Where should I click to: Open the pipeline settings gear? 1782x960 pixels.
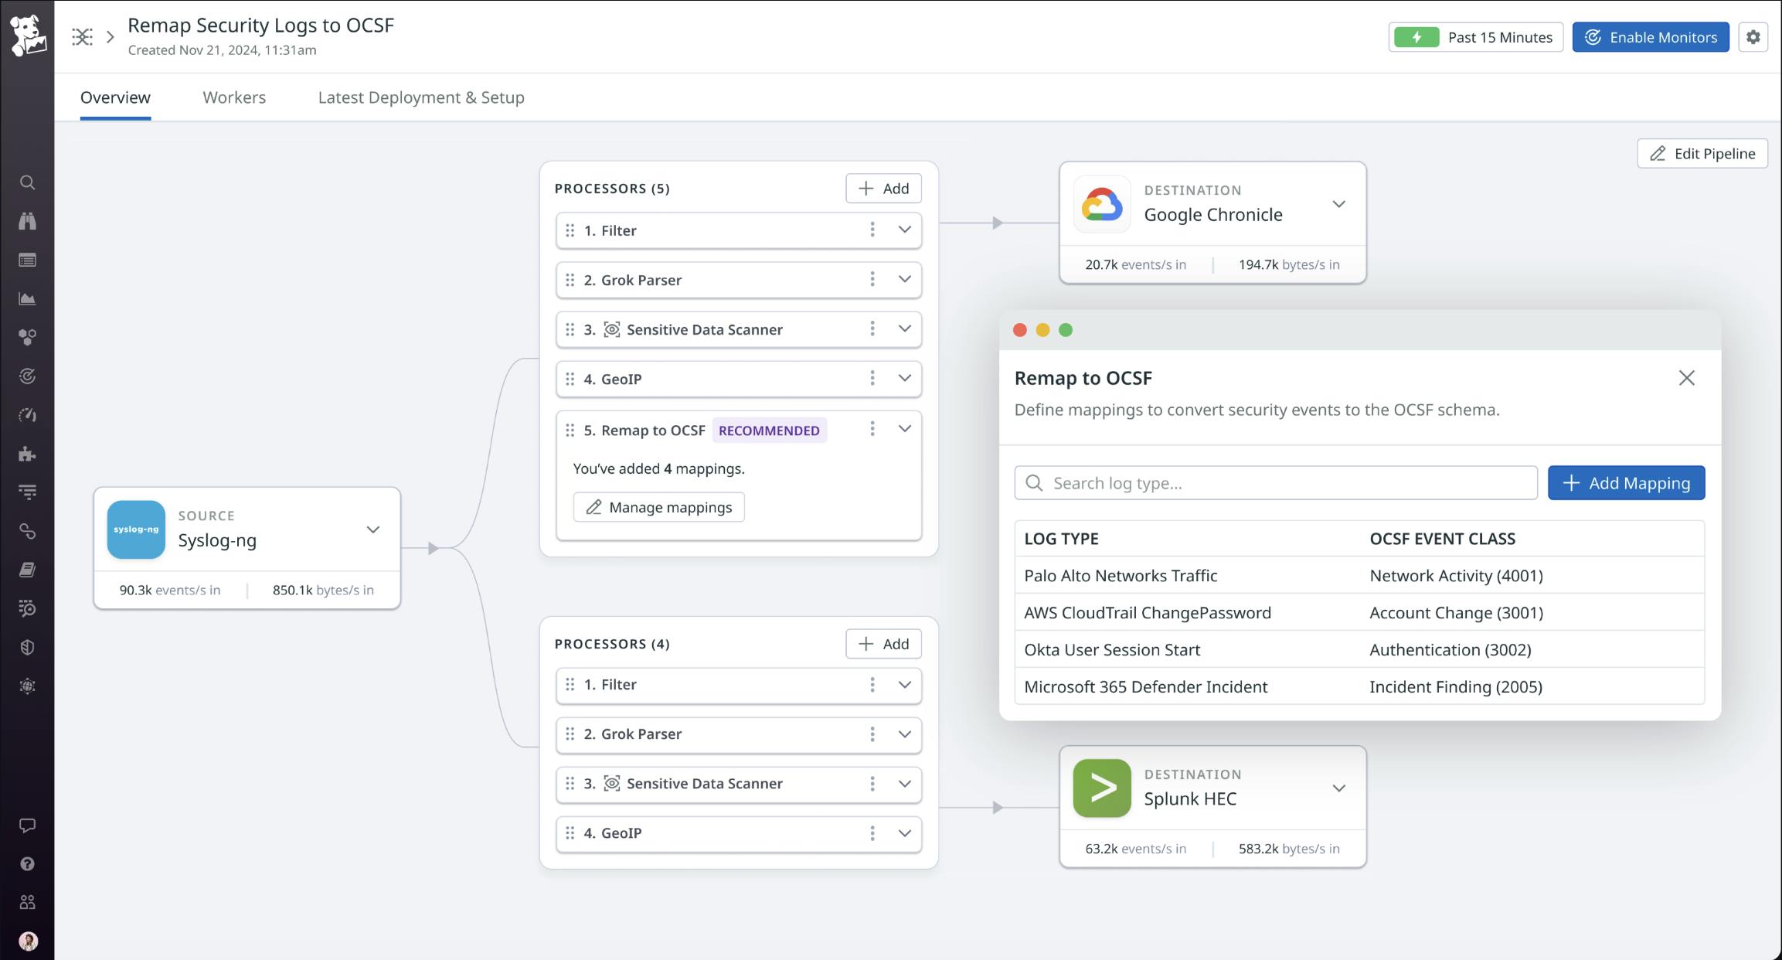[x=1753, y=36]
